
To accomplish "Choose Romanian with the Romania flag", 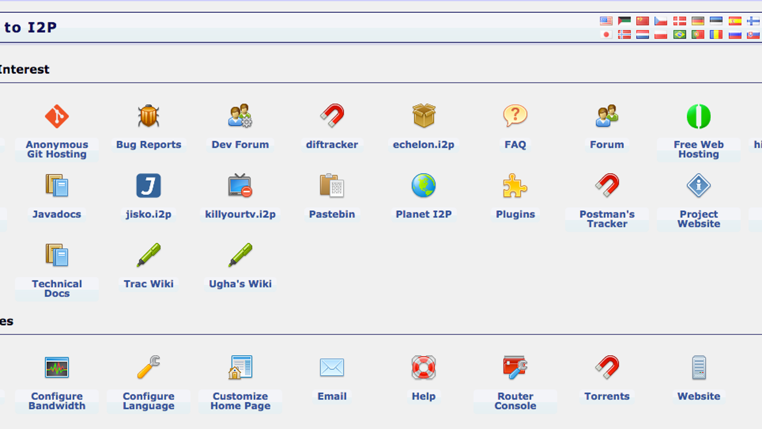I will [716, 34].
